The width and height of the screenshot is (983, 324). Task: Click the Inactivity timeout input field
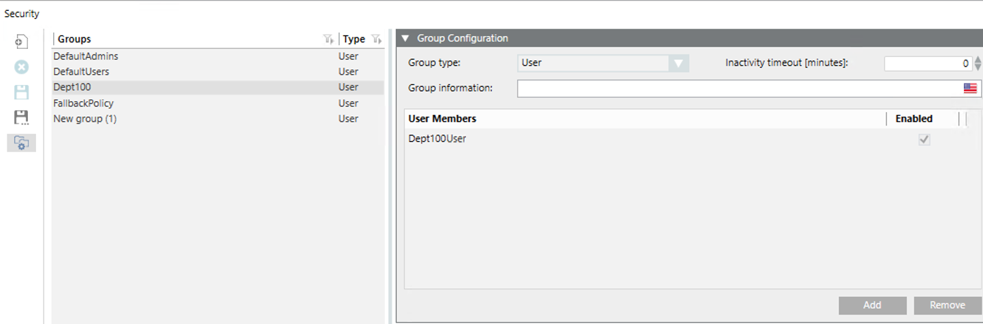coord(928,63)
